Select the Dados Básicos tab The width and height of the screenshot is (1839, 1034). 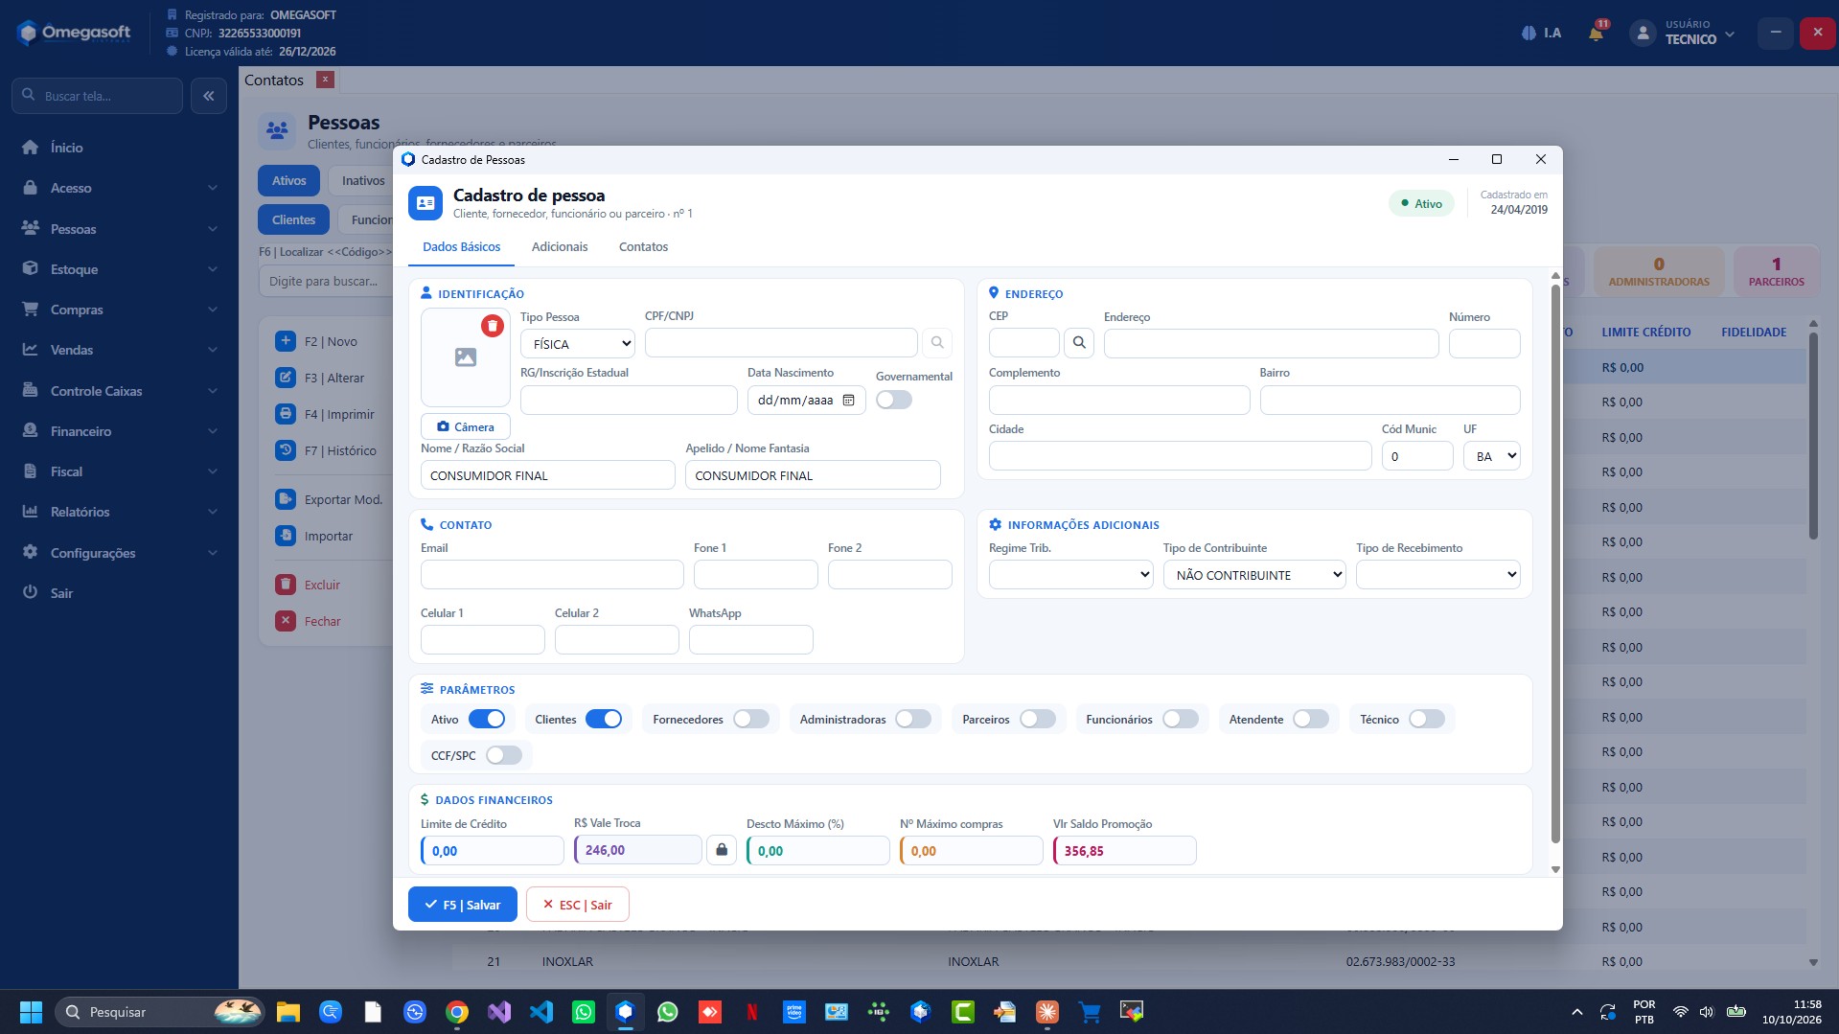coord(462,246)
